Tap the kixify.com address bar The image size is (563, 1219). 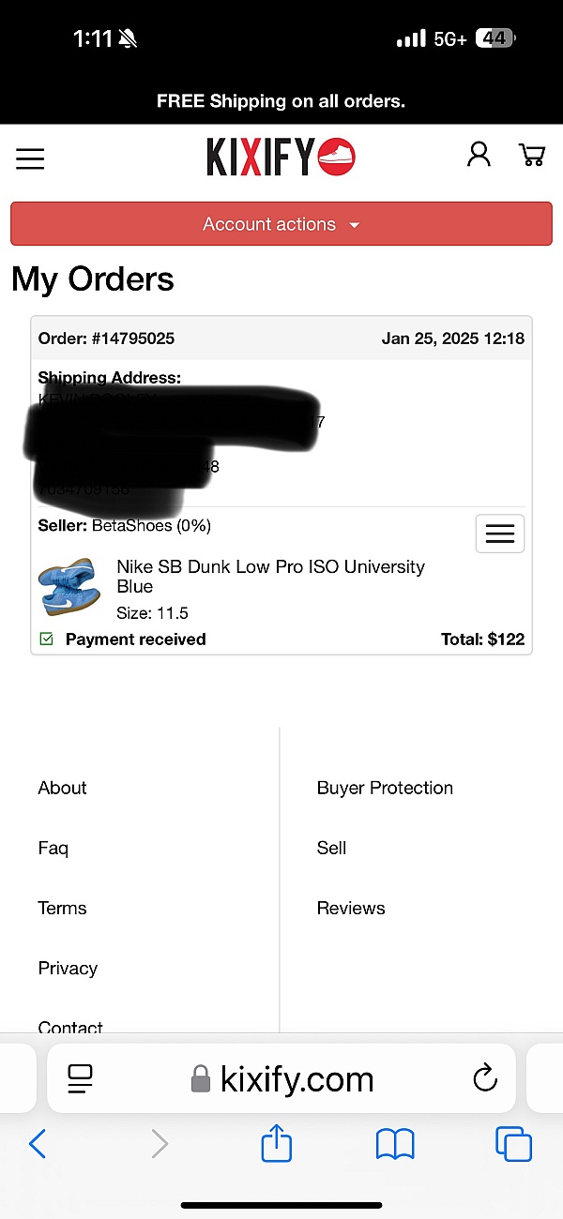[281, 1078]
